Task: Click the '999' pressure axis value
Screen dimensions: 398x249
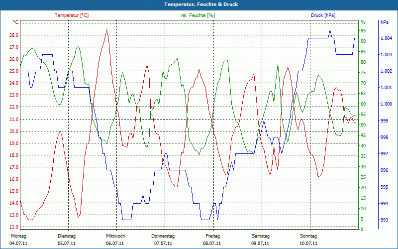Action: click(x=384, y=121)
